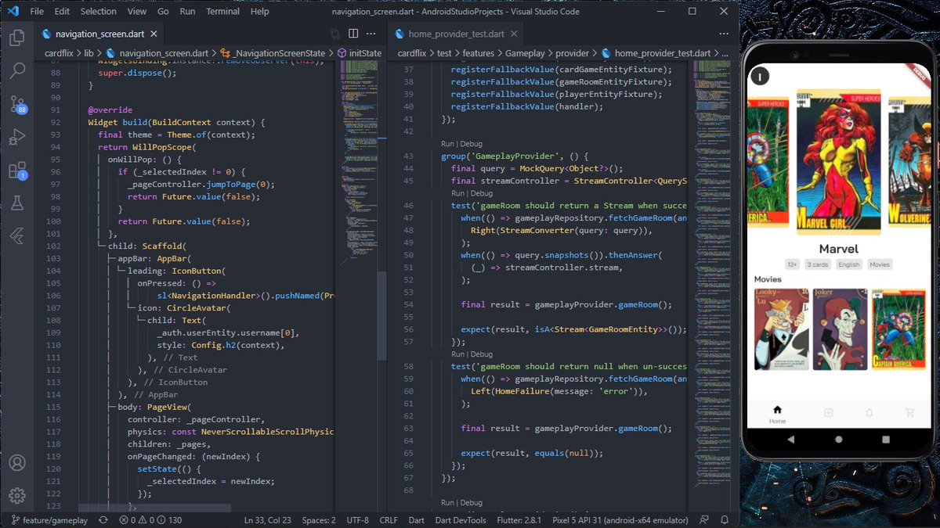The height and width of the screenshot is (528, 940).
Task: Click Dart DevTools in status bar
Action: tap(460, 520)
